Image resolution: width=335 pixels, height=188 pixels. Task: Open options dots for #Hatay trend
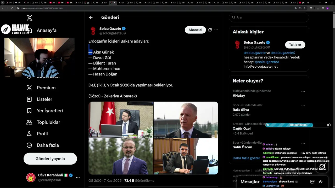(303, 92)
